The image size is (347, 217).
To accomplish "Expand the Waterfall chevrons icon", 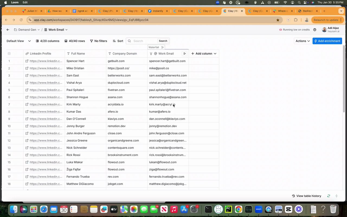I will click(x=162, y=47).
